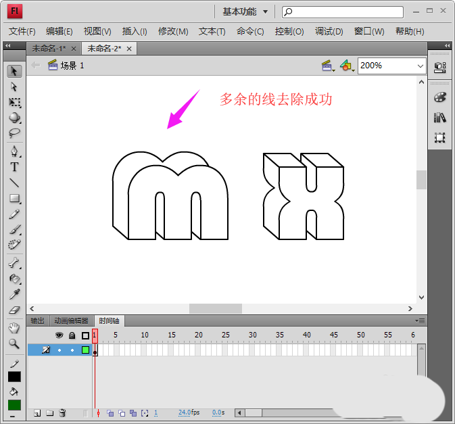The width and height of the screenshot is (455, 424).
Task: Open the 插入(I) menu
Action: pos(135,31)
